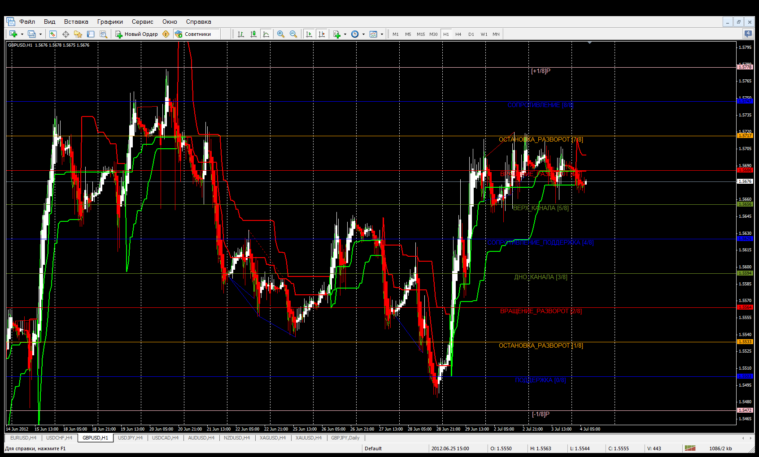Click the 1.5676 current price label
Viewport: 759px width, 457px height.
(x=745, y=181)
